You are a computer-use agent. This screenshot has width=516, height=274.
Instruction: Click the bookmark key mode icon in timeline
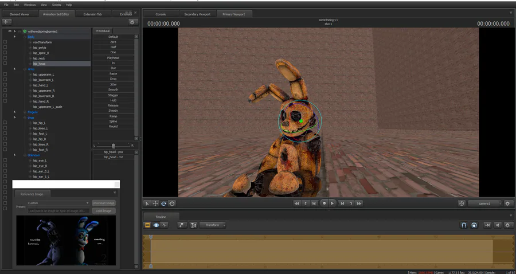182,225
